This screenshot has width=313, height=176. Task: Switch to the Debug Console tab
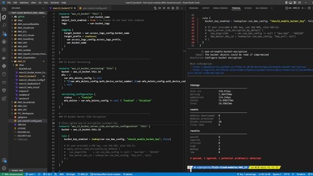[x=221, y=8]
